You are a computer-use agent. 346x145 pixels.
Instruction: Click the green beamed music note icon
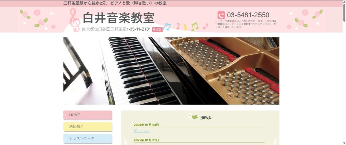click(x=195, y=27)
